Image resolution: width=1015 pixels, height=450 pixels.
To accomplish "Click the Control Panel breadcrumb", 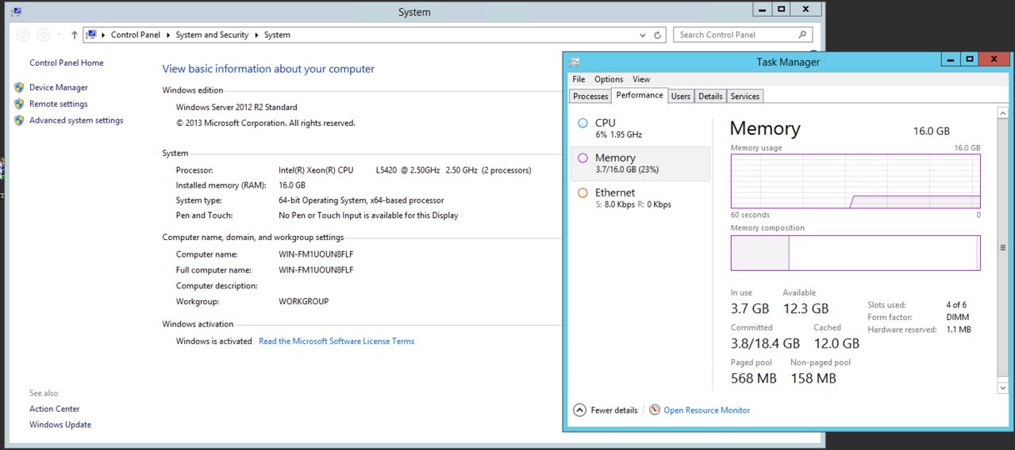I will [x=136, y=35].
